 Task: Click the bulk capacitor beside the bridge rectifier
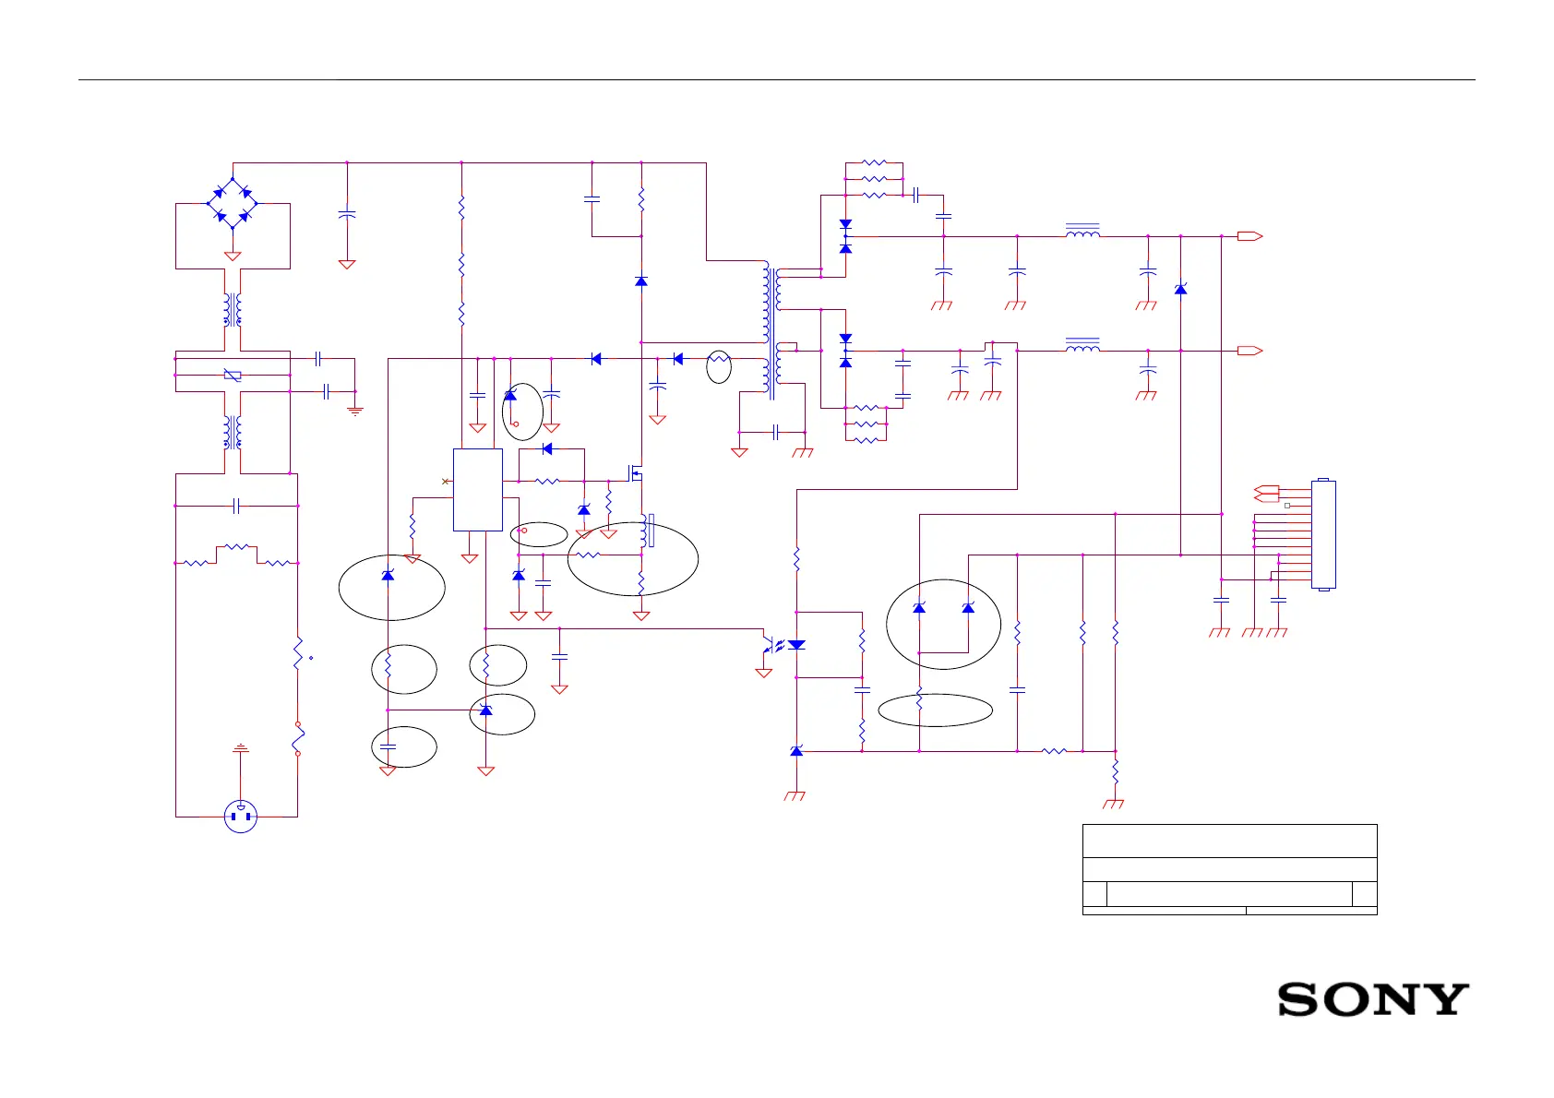click(347, 214)
